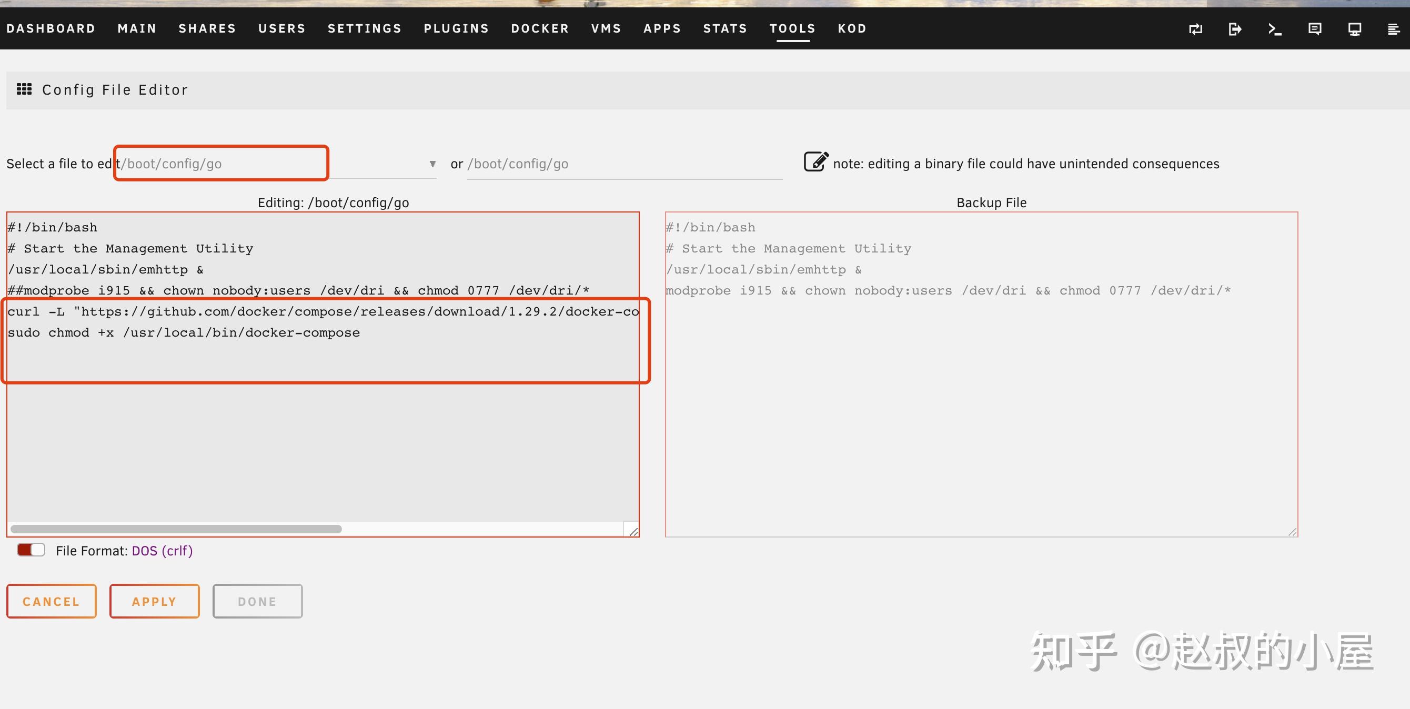Click the system info monitor icon

(x=1355, y=29)
